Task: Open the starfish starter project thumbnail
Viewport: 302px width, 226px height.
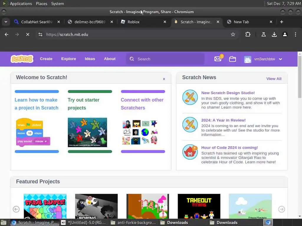Action: click(x=87, y=132)
